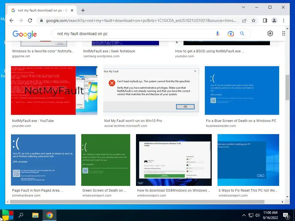Click the Google logo
The image size is (295, 221).
[25, 34]
